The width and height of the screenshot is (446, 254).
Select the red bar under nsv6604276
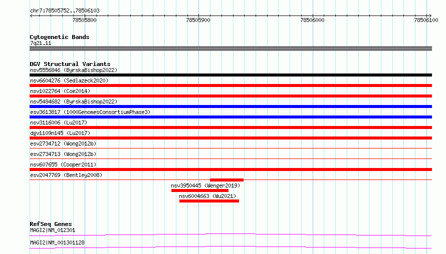tap(231, 85)
